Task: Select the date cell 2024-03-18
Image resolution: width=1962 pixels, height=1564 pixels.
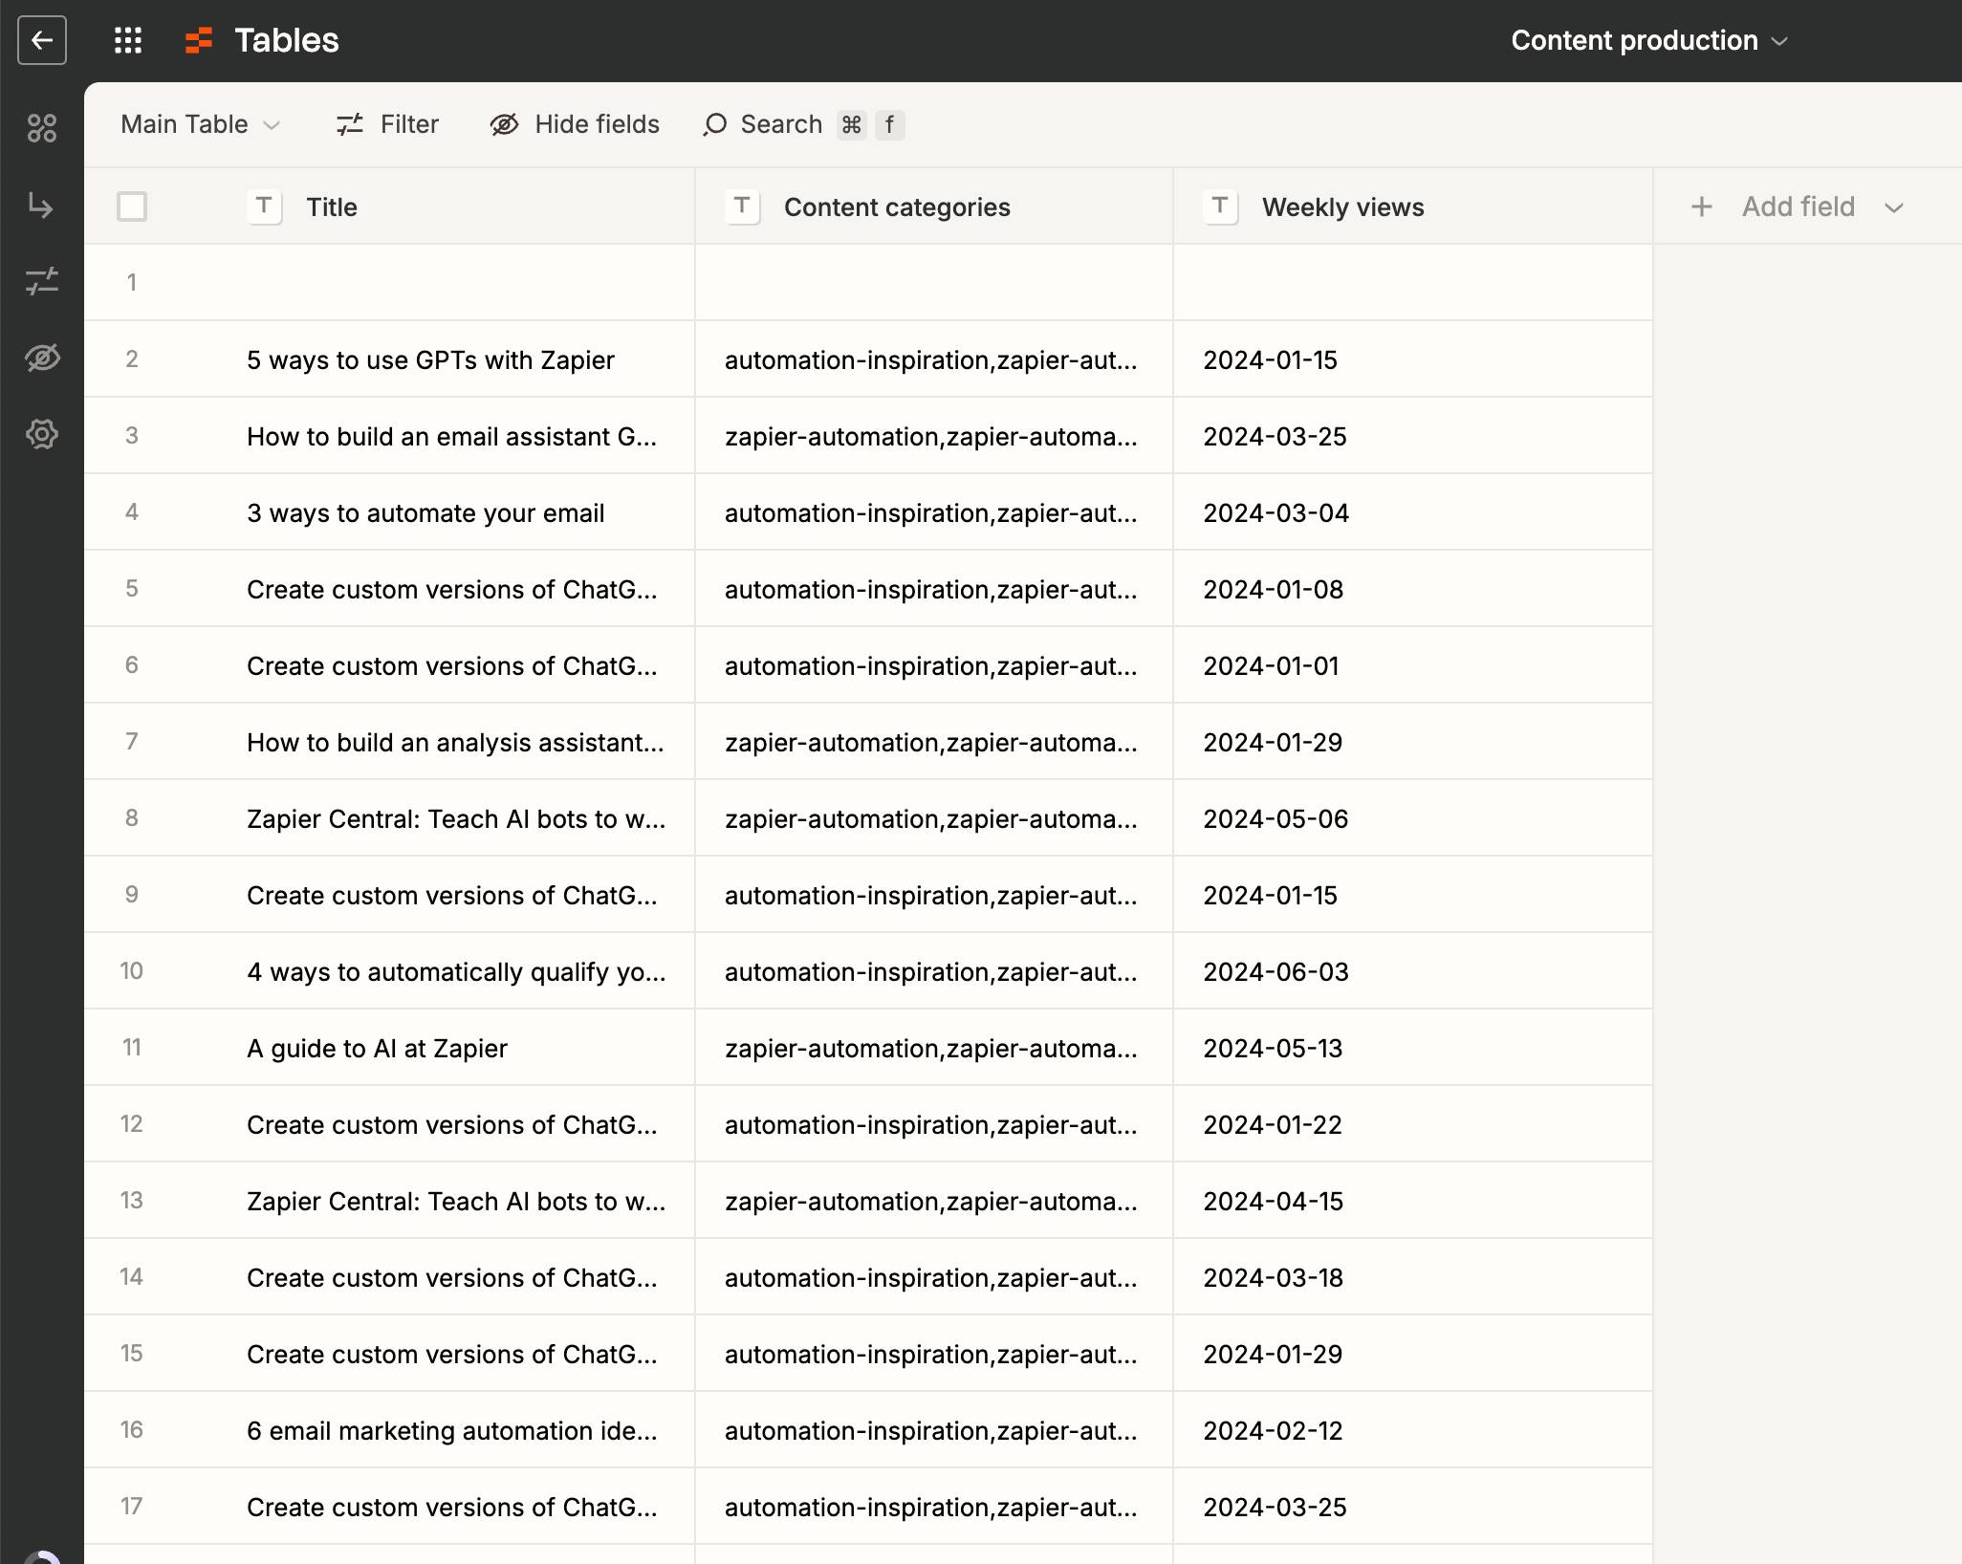Action: 1413,1277
